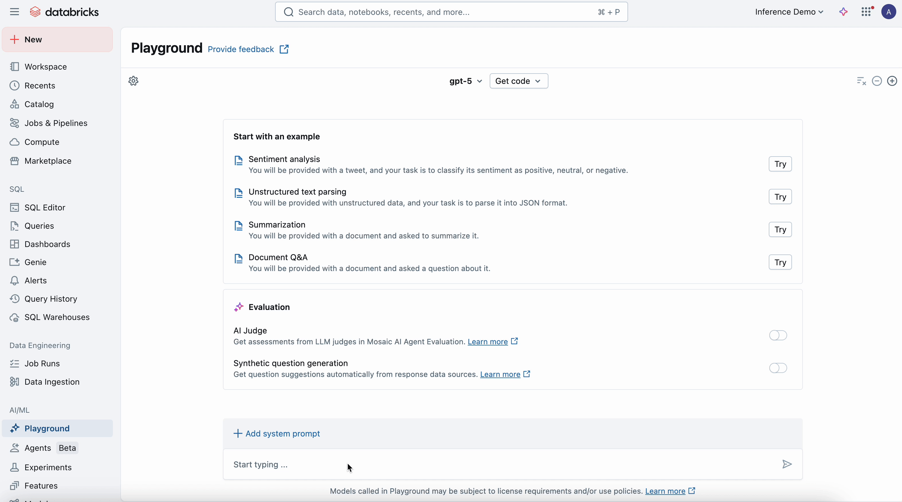This screenshot has width=902, height=502.
Task: Click the Databricks Assistant sparkle icon
Action: pos(843,12)
